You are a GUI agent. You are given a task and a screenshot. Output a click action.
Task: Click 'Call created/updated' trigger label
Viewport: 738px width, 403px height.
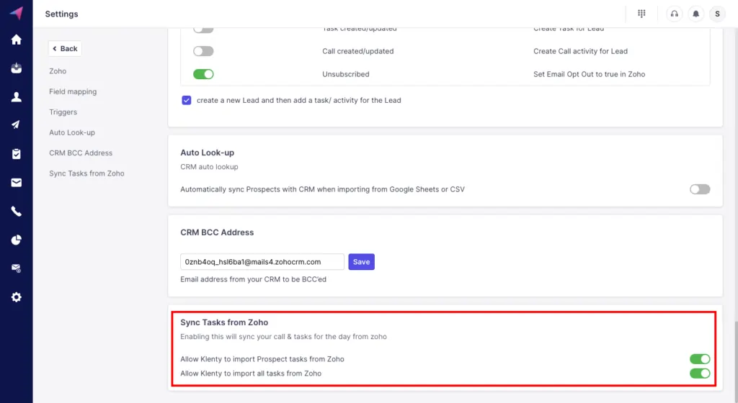tap(358, 50)
